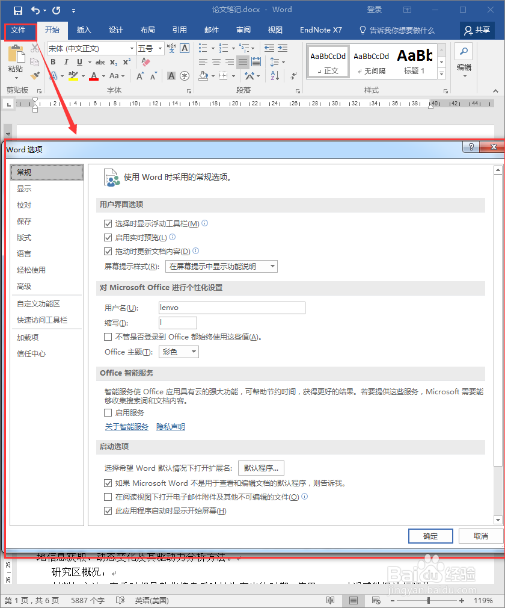Save document with the floppy disk icon
This screenshot has width=505, height=608.
click(x=18, y=10)
